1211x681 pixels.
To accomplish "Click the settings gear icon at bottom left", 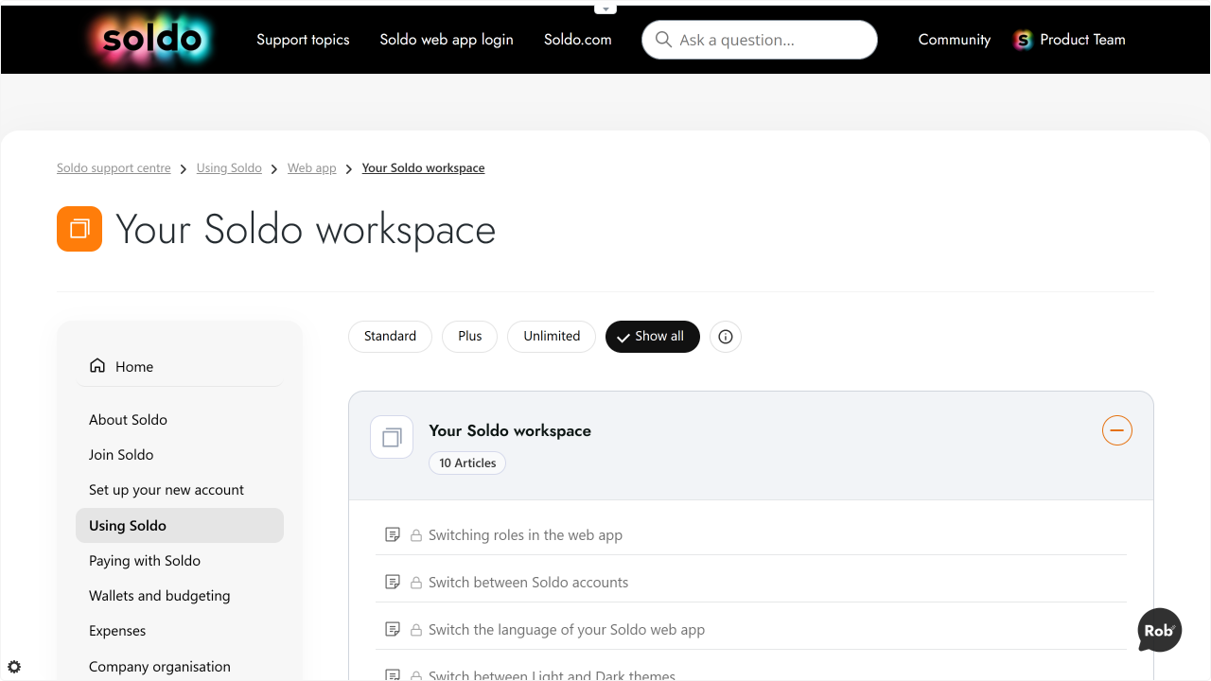I will (x=14, y=667).
